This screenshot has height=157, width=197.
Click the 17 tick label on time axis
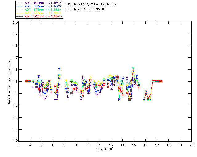click(157, 145)
